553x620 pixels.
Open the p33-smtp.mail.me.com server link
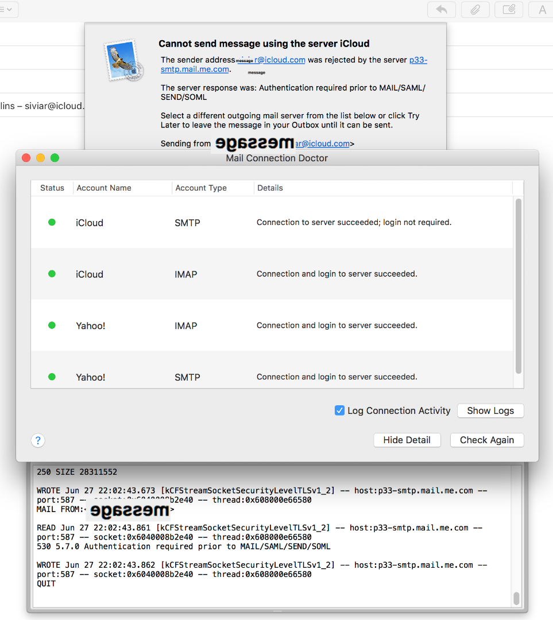tap(294, 64)
